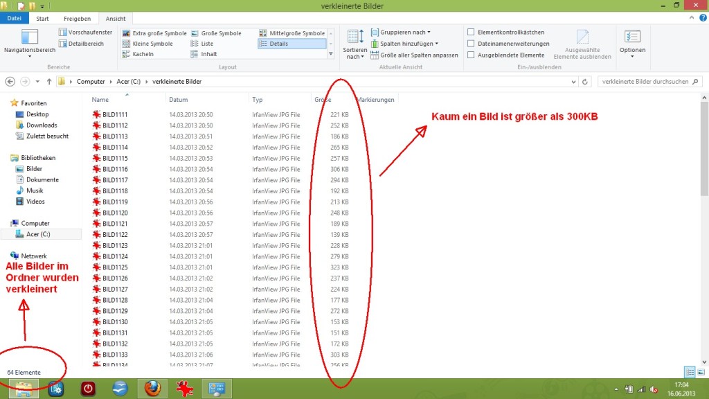Open the Datei menu tab
709x399 pixels.
(14, 19)
